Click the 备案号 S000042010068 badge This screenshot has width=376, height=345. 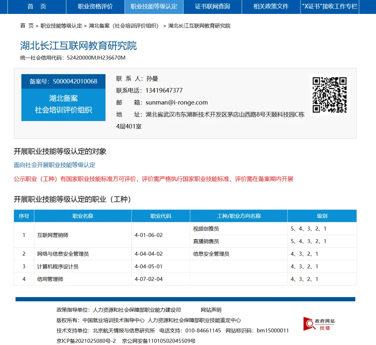coord(63,81)
